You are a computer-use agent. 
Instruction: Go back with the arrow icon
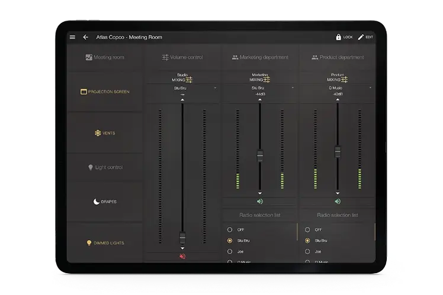click(x=86, y=37)
